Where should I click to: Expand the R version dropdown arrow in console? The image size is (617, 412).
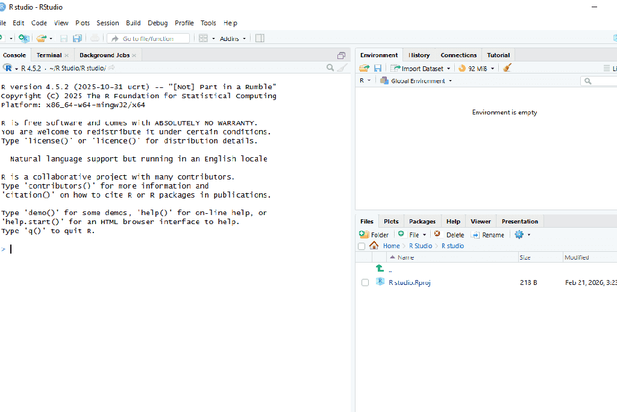(16, 69)
